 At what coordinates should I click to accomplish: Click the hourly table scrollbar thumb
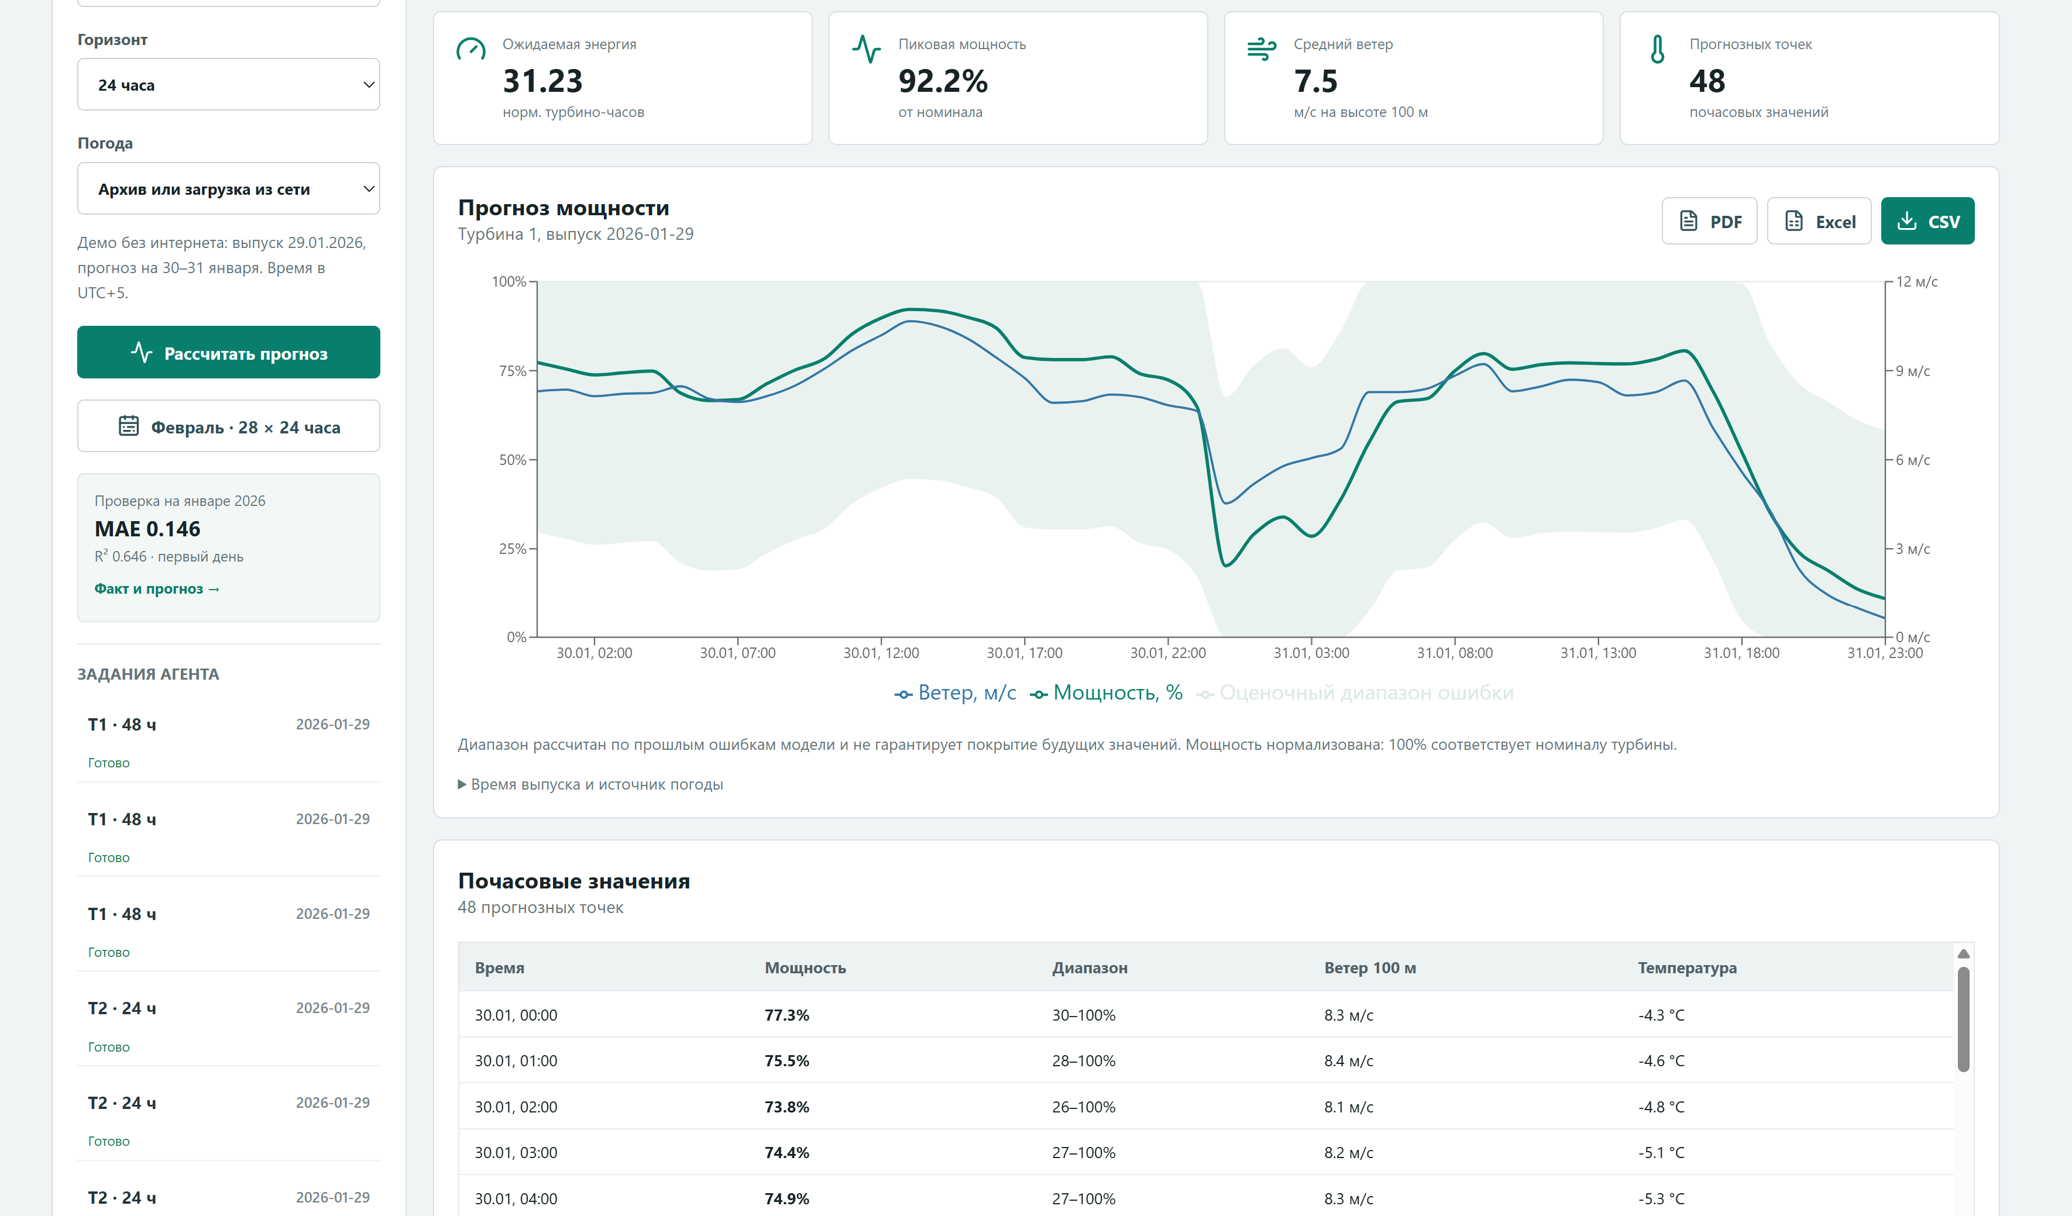click(1964, 1019)
